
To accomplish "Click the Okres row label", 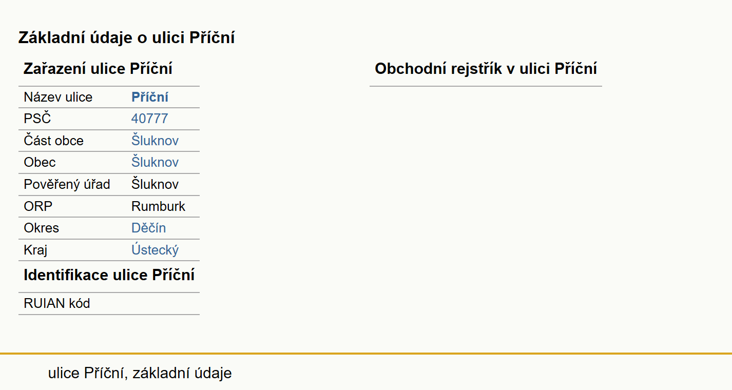I will pyautogui.click(x=41, y=228).
